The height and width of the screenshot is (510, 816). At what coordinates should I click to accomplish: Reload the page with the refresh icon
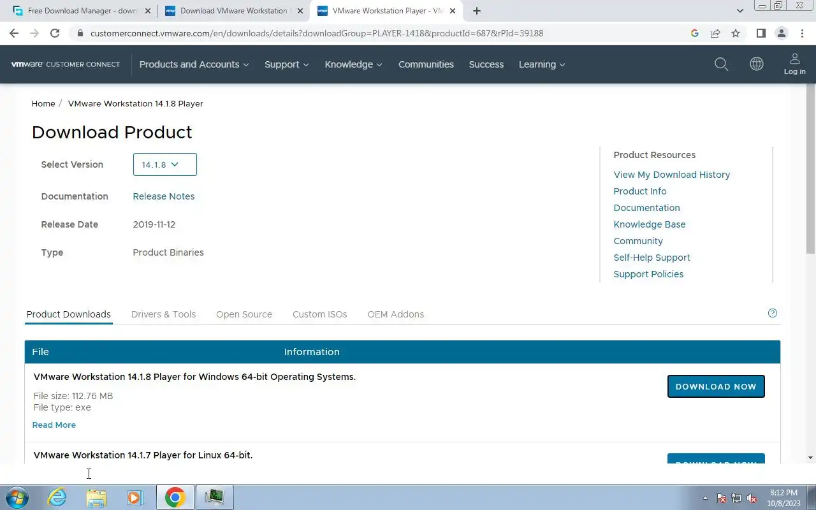pyautogui.click(x=55, y=33)
